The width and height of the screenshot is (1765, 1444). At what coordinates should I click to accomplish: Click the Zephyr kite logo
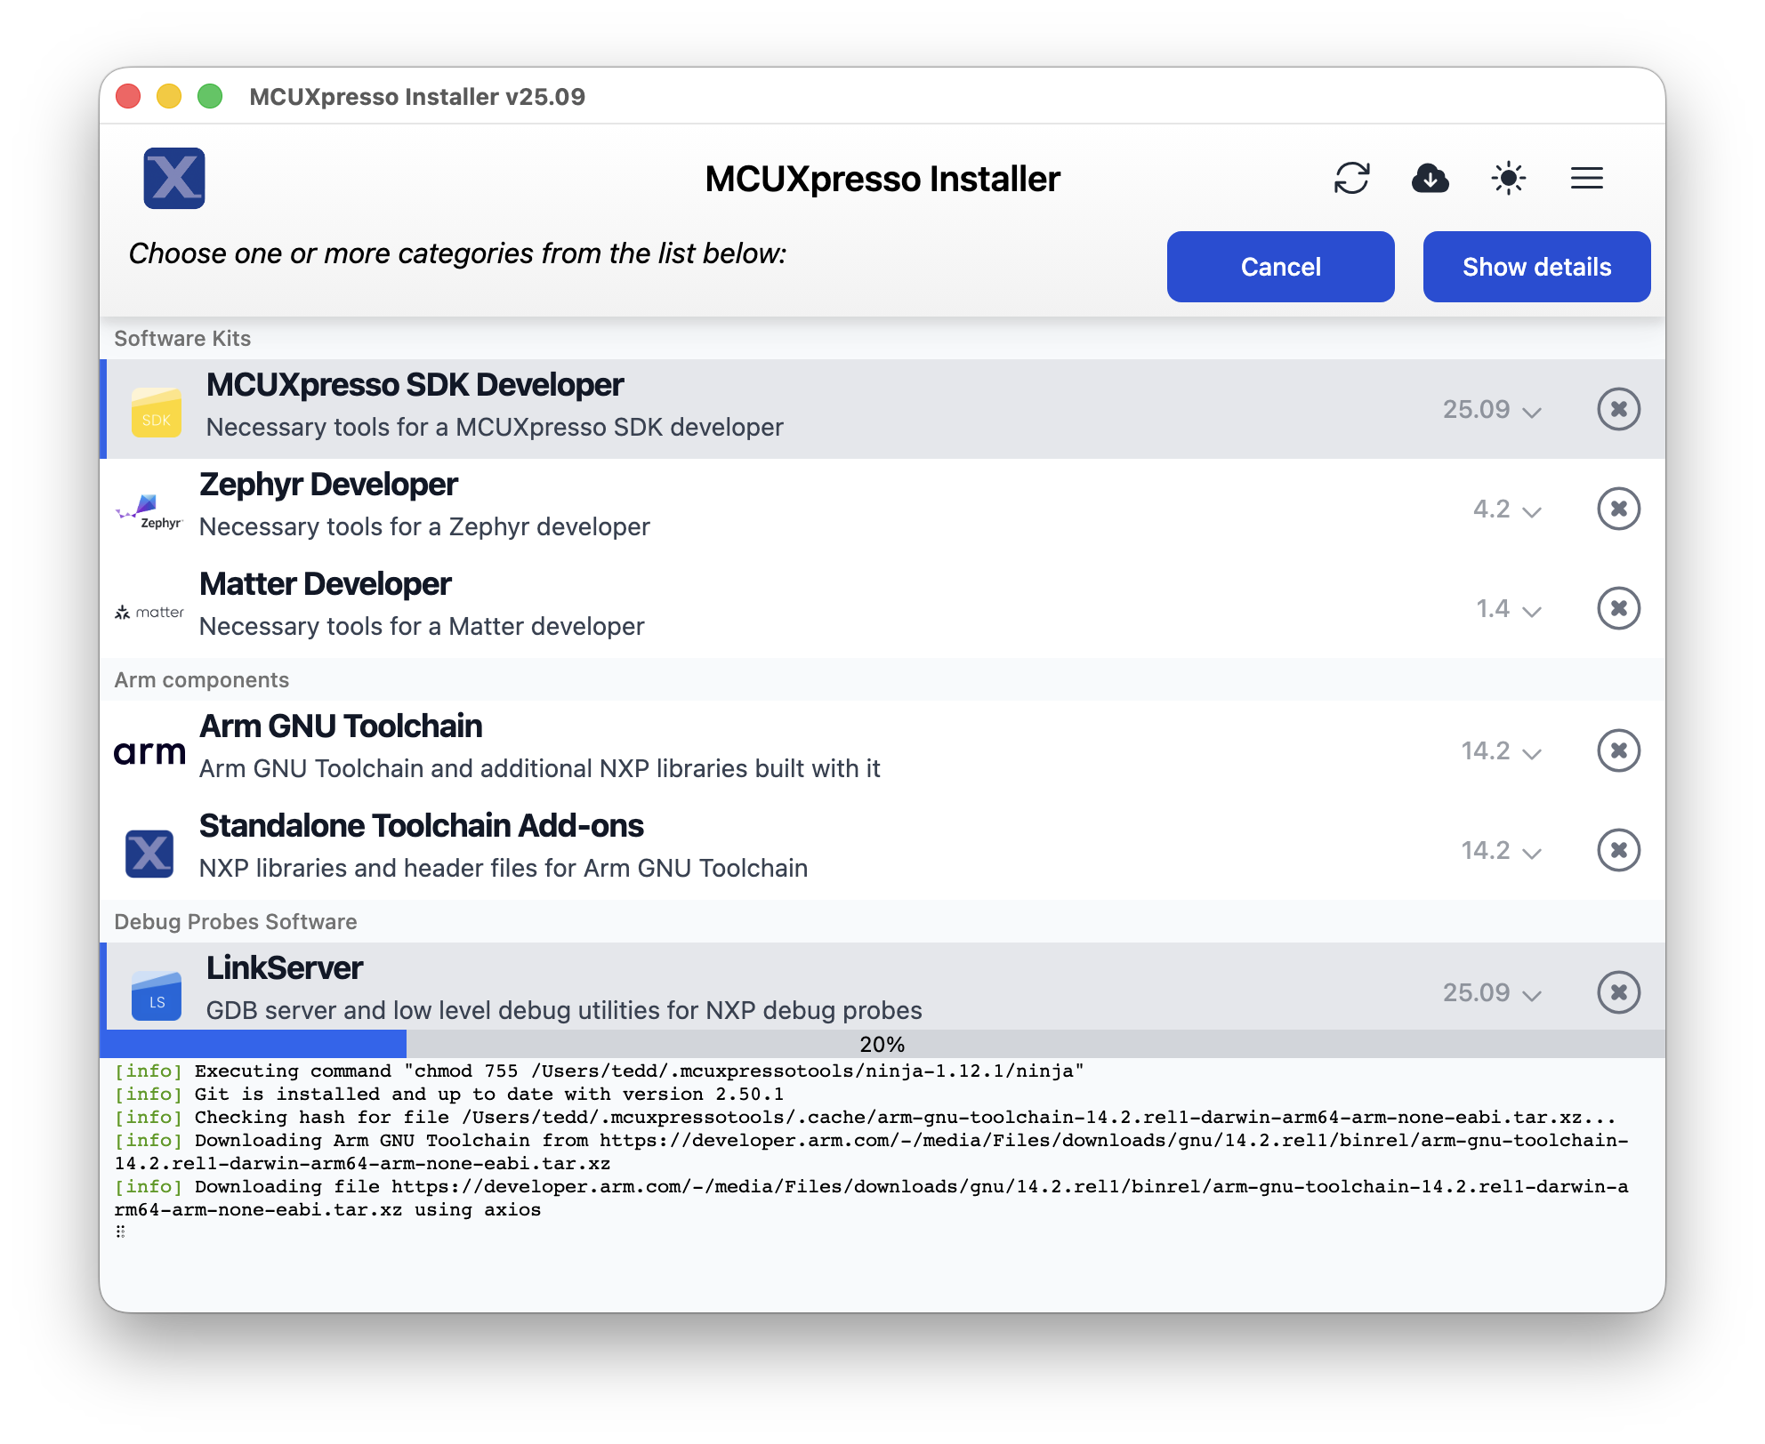click(149, 511)
